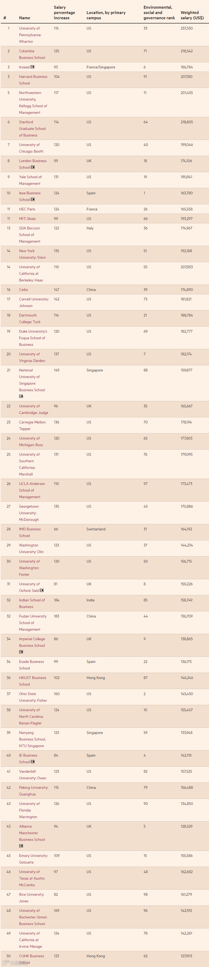Open the MIT: Sloan link
The height and width of the screenshot is (967, 209).
[27, 219]
